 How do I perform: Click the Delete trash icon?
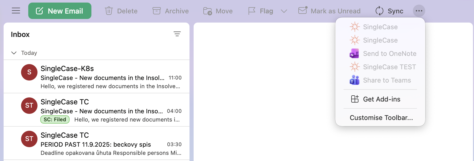(109, 11)
